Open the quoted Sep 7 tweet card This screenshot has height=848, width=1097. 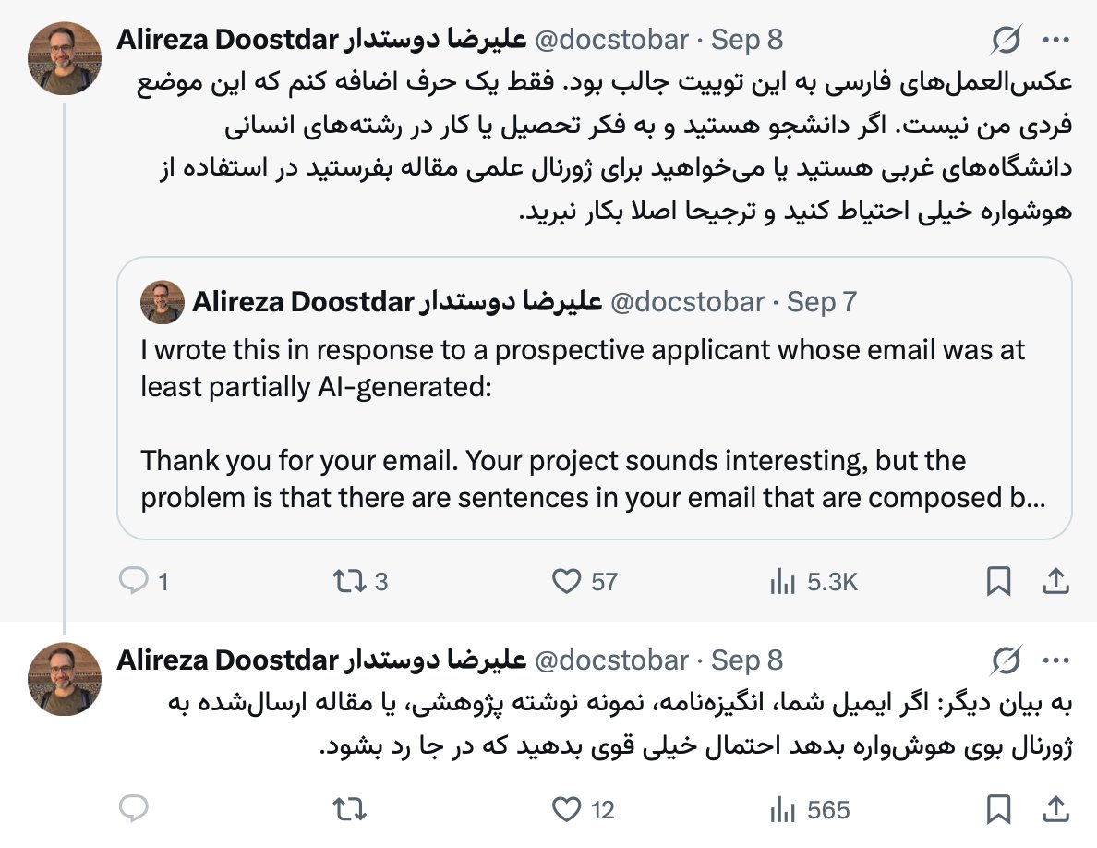tap(594, 398)
